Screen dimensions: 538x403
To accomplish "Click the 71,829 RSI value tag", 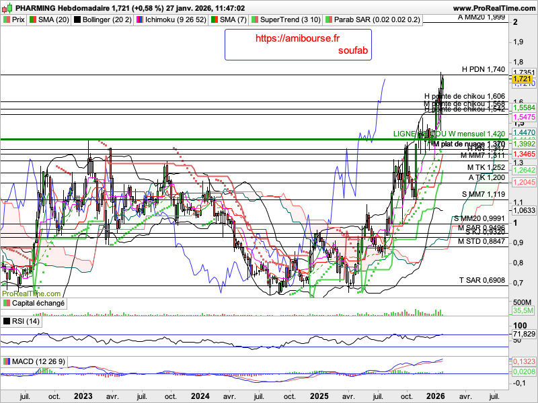I will pos(524,334).
